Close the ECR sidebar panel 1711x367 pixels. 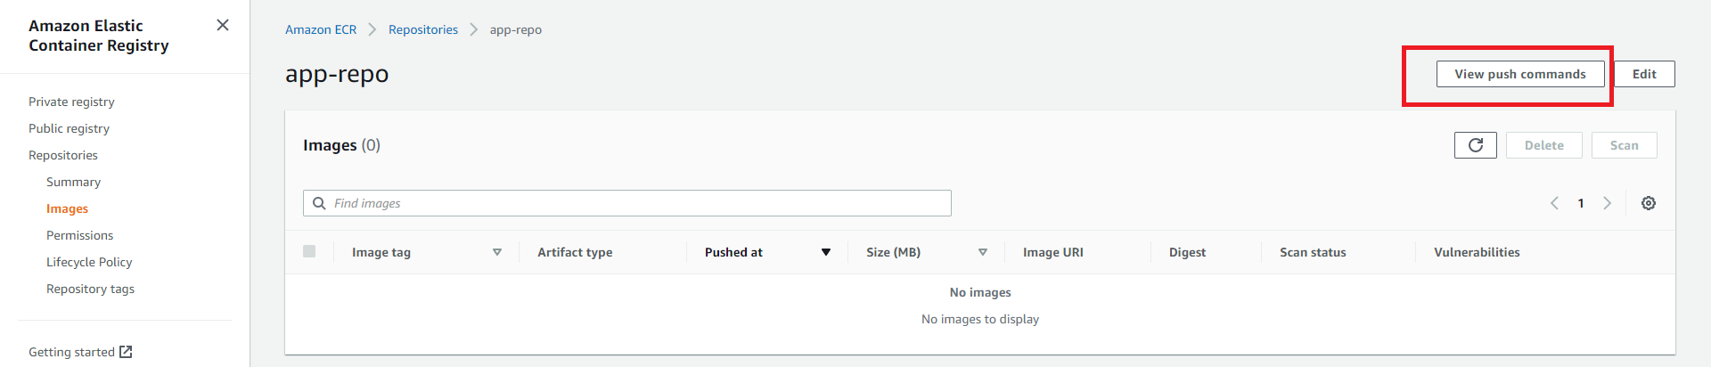223,25
